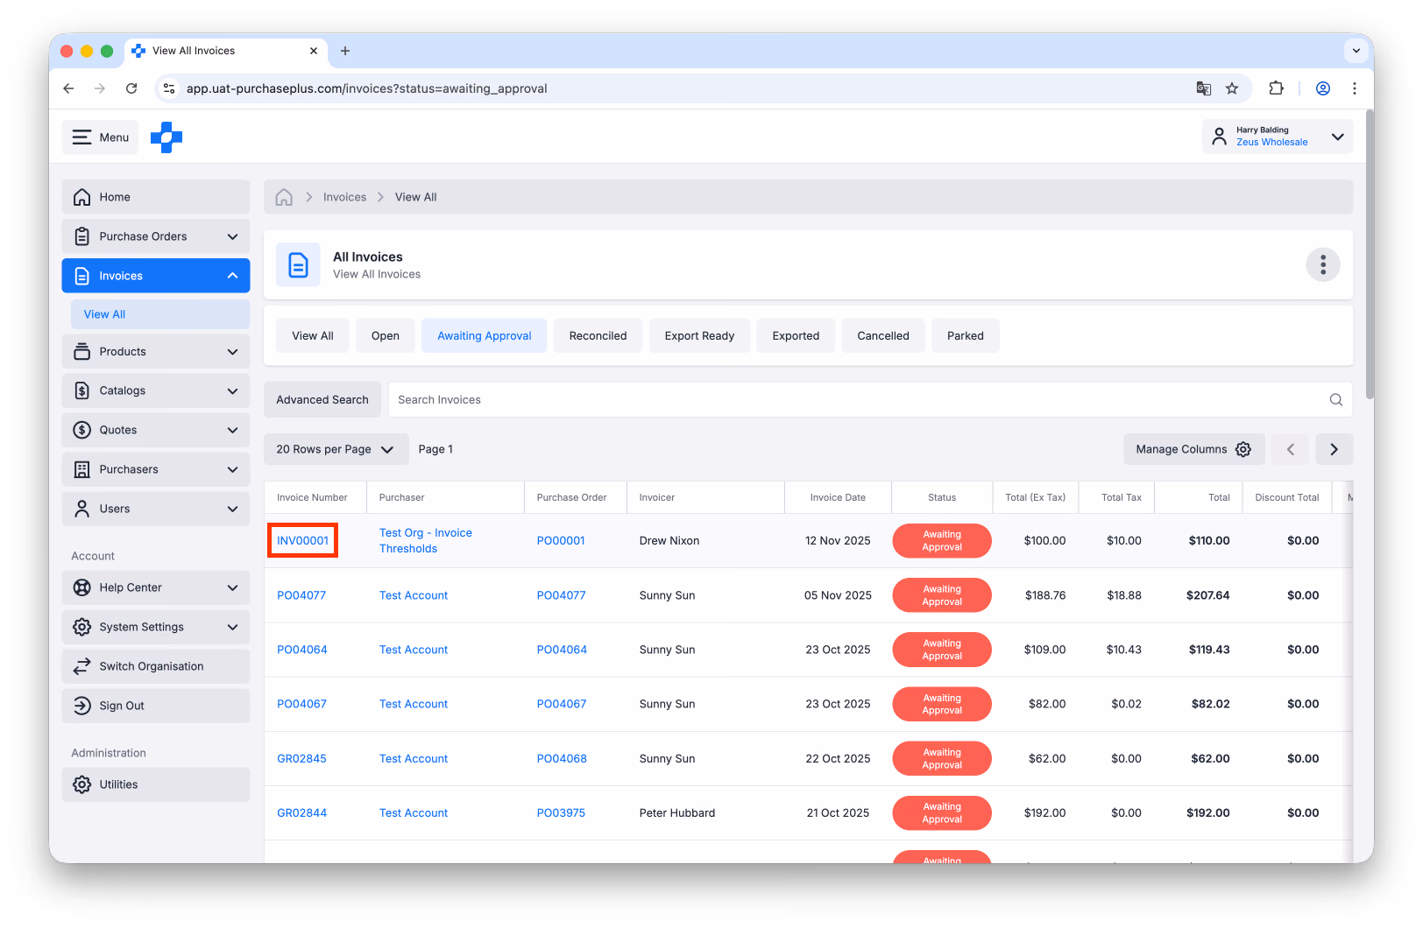
Task: Select the Export Ready filter tab
Action: click(x=699, y=336)
